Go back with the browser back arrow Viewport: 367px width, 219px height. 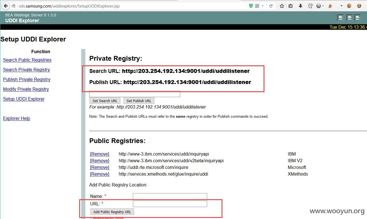pos(6,6)
